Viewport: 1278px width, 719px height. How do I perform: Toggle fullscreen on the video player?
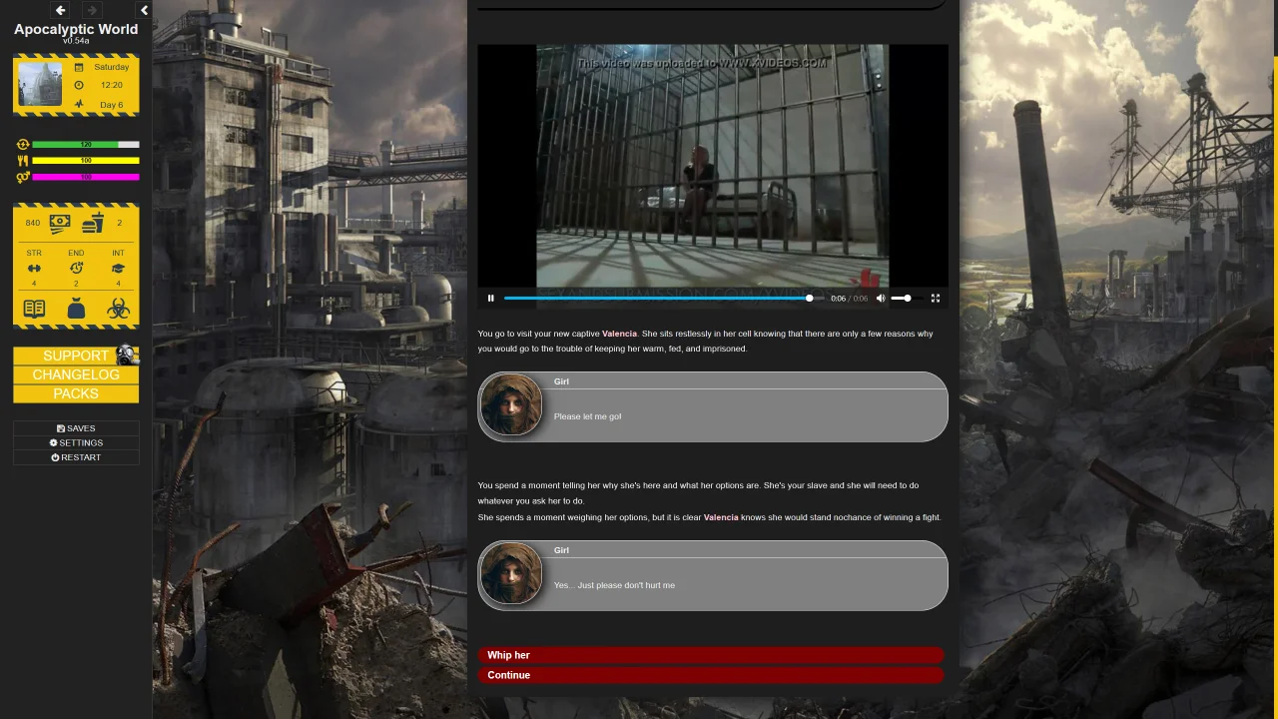coord(936,298)
